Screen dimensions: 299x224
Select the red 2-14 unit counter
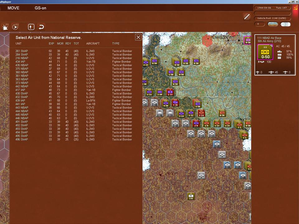coord(201,113)
